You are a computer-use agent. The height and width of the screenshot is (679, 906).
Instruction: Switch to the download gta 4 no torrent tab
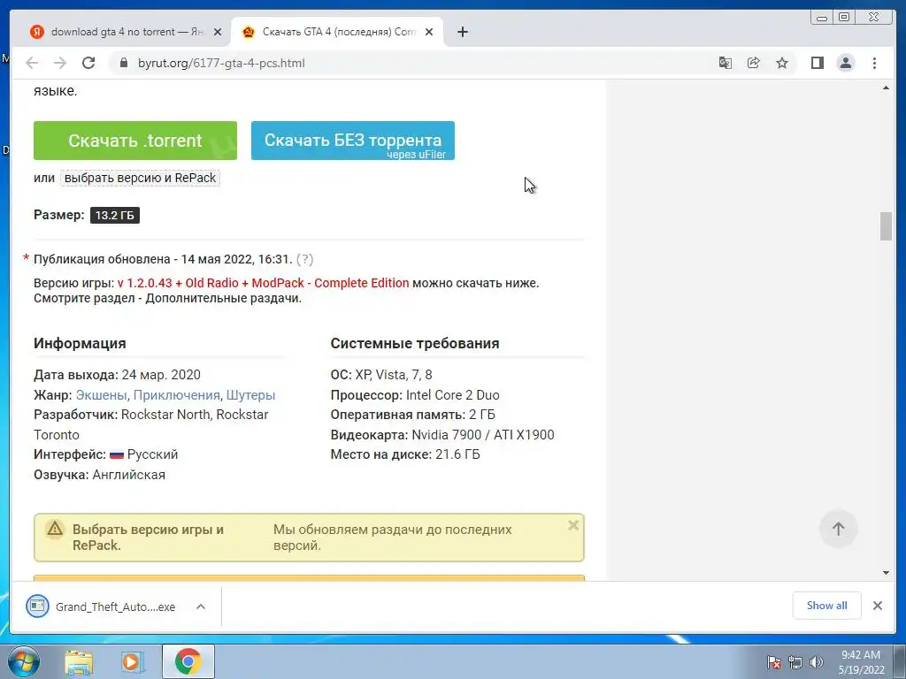(120, 33)
